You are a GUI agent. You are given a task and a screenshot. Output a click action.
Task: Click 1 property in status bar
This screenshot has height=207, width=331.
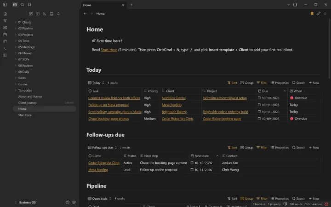[274, 204]
